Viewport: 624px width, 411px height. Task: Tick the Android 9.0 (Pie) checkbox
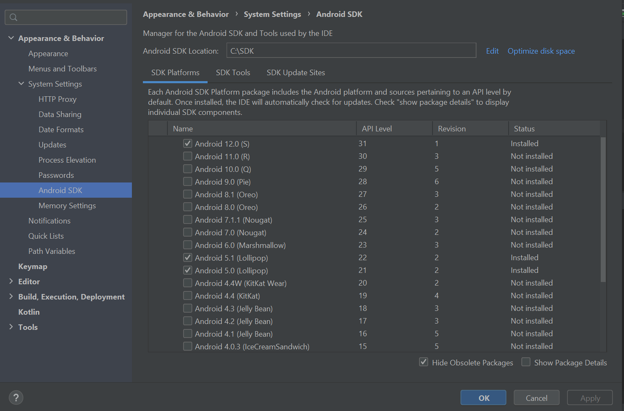click(188, 182)
